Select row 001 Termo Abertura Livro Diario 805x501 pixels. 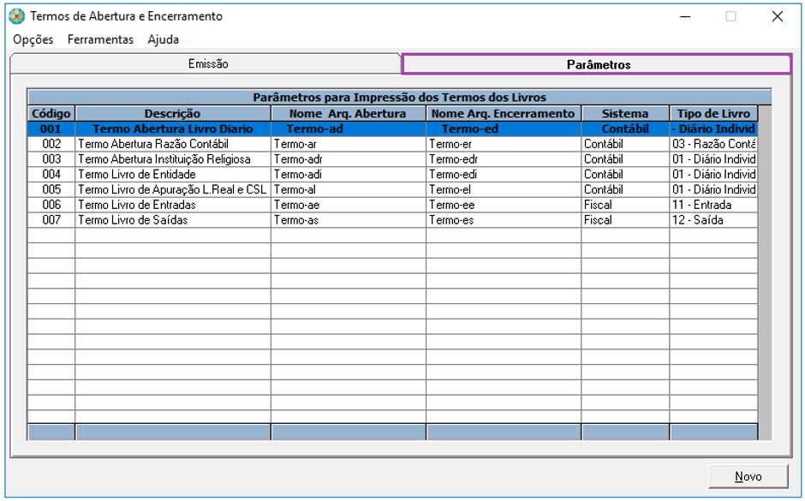tap(172, 128)
